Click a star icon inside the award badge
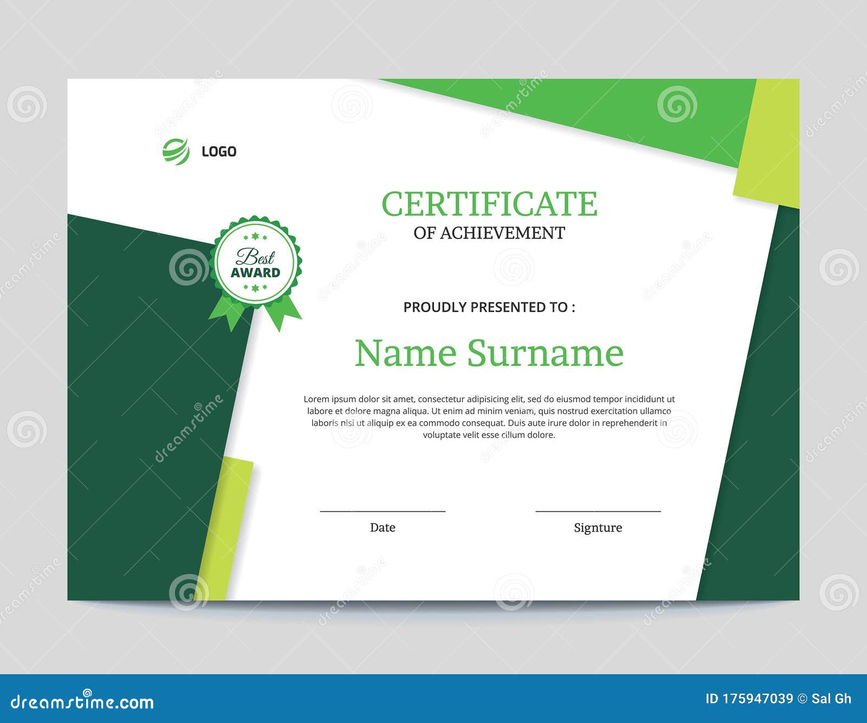Image resolution: width=867 pixels, height=723 pixels. (x=255, y=236)
